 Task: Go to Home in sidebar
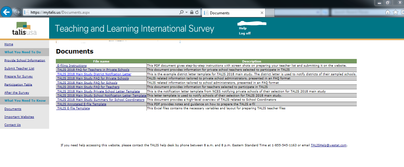click(9, 44)
